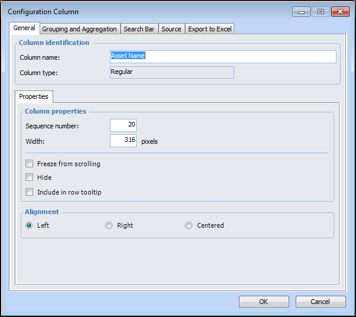Select Left alignment radio button
356x317 pixels.
pos(29,225)
